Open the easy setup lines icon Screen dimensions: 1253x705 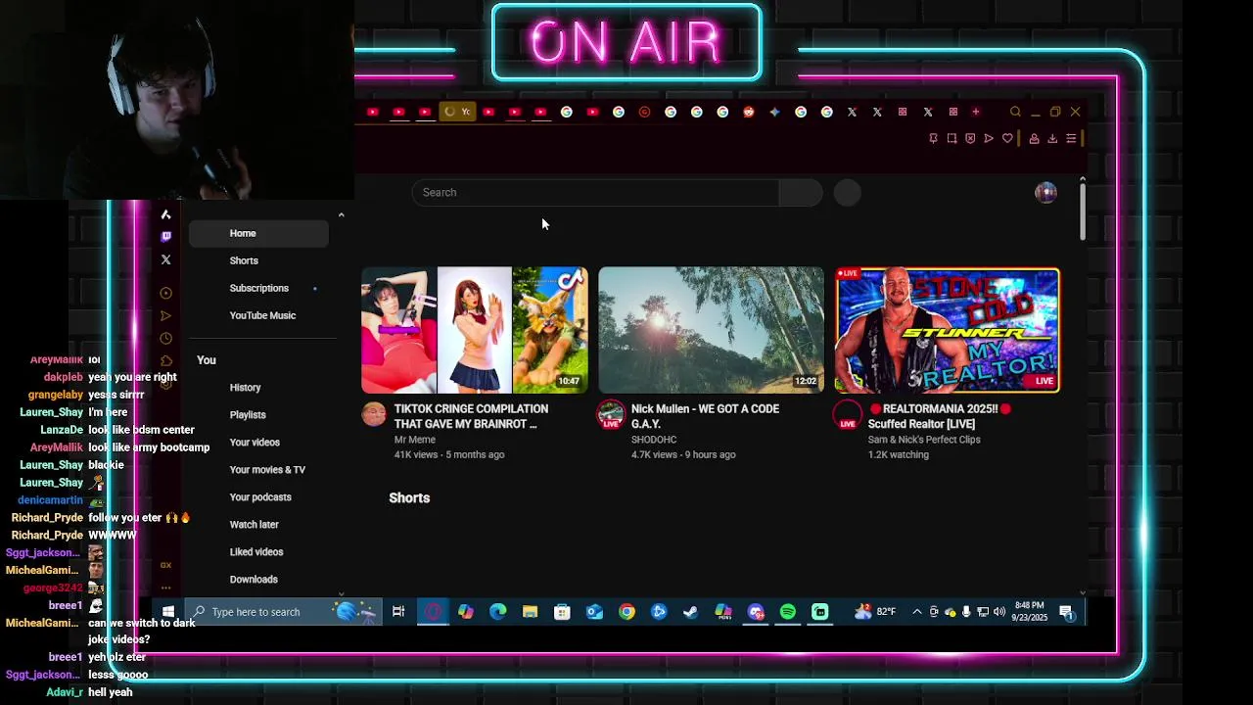1071,138
